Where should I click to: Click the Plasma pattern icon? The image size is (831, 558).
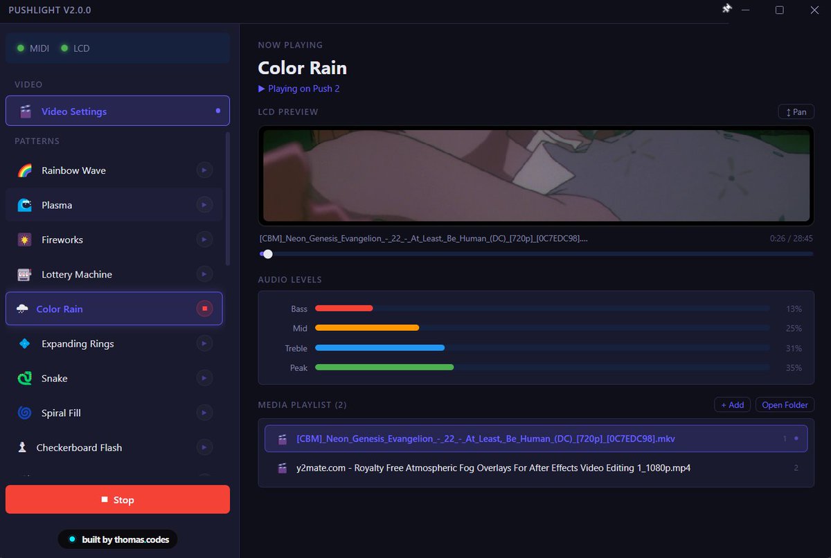[25, 205]
